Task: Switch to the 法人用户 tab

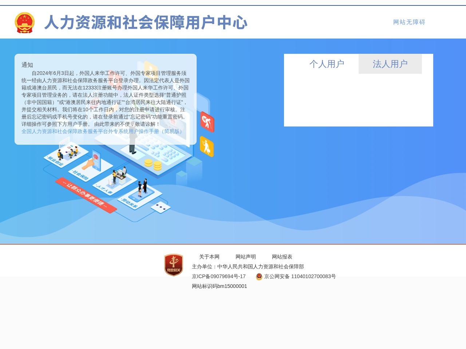Action: (390, 64)
